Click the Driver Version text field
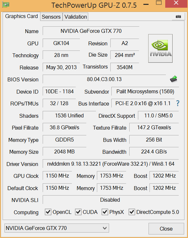Screen dimensions: 188x238 [x=111, y=164]
